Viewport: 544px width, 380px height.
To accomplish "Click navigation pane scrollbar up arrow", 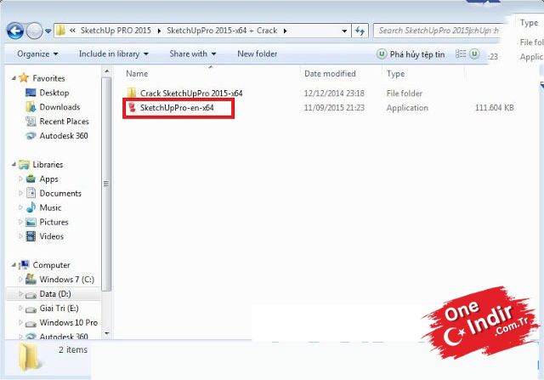I will (107, 71).
